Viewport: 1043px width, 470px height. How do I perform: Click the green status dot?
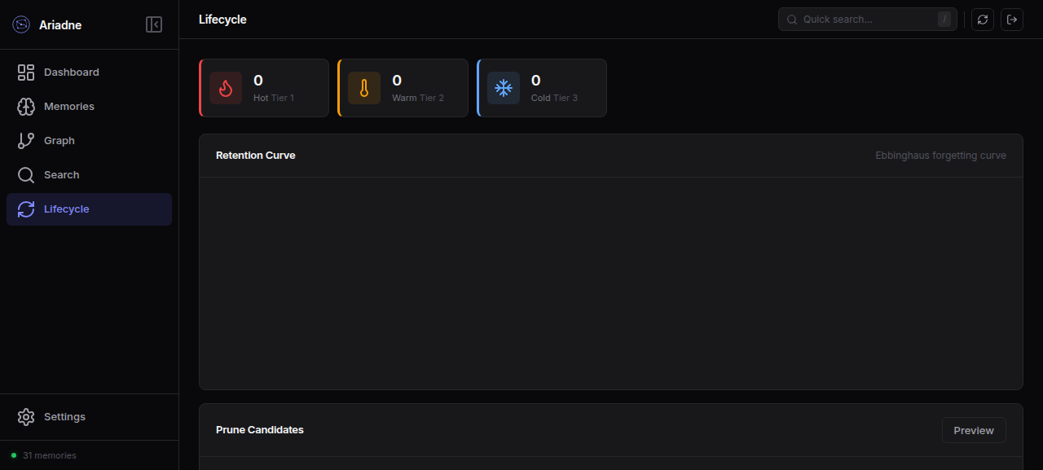14,456
